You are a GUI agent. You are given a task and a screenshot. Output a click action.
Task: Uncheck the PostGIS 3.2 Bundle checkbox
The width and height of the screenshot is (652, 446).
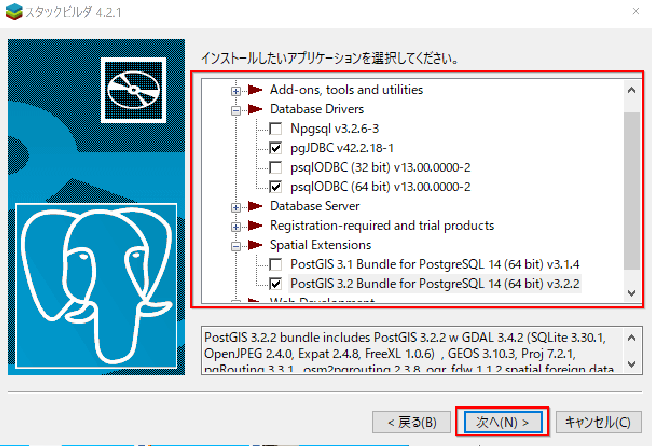pyautogui.click(x=276, y=284)
